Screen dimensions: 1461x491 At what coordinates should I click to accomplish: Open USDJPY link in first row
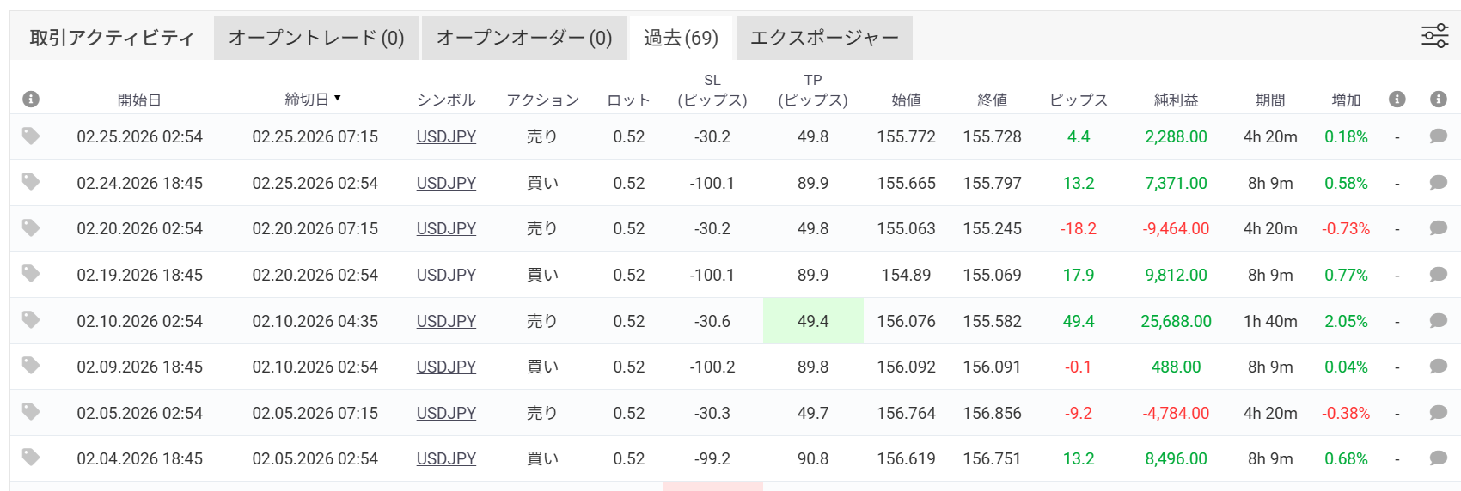(446, 137)
